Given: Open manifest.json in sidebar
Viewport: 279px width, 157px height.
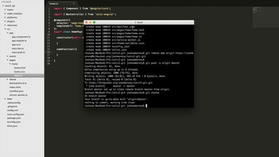Looking at the screenshot, I should pos(17,91).
